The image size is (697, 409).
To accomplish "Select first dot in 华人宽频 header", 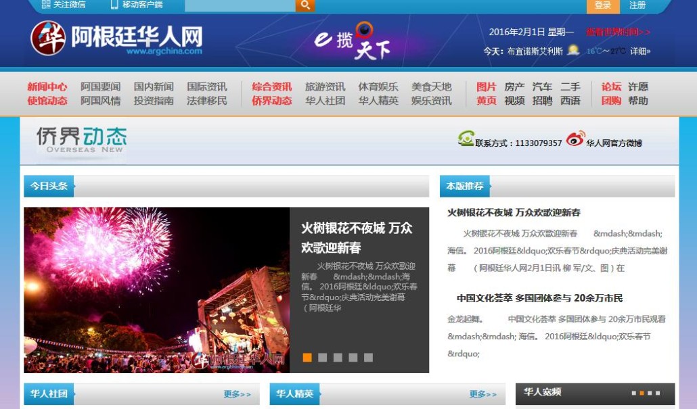I will point(633,393).
